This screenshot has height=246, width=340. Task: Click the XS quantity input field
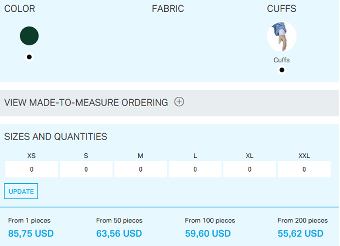[32, 170]
